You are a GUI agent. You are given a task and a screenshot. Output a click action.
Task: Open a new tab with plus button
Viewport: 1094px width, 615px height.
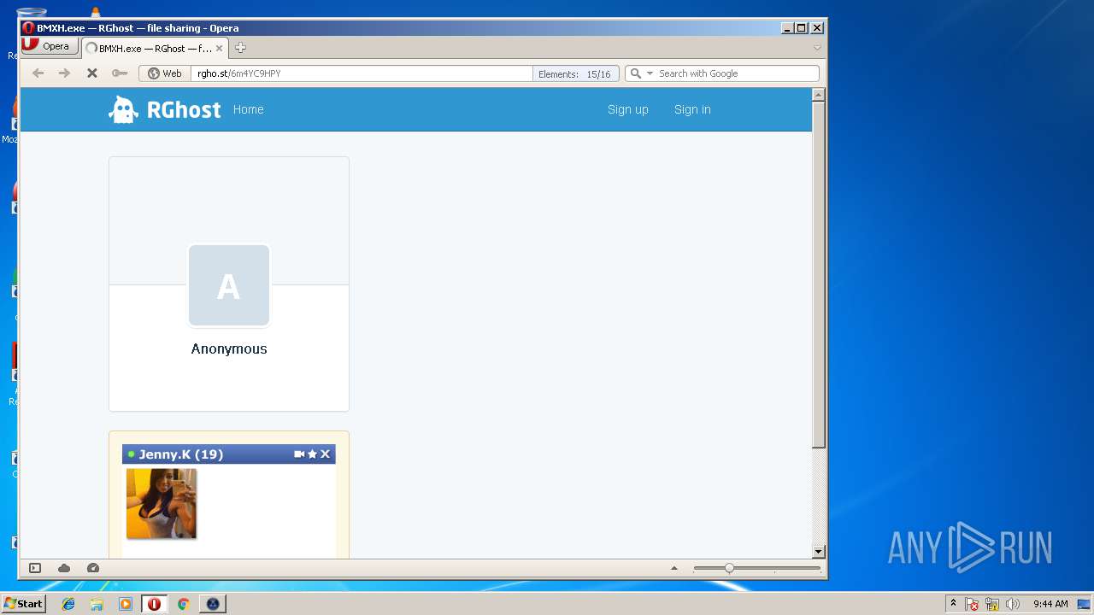240,48
